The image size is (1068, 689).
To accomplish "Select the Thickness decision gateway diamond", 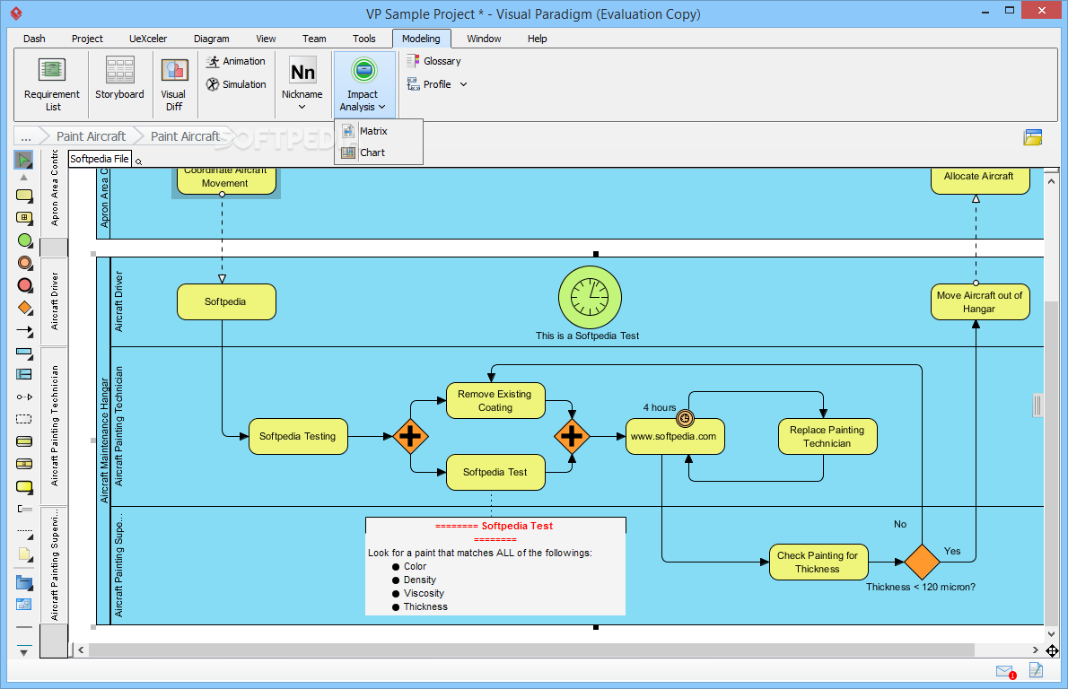I will pyautogui.click(x=922, y=562).
